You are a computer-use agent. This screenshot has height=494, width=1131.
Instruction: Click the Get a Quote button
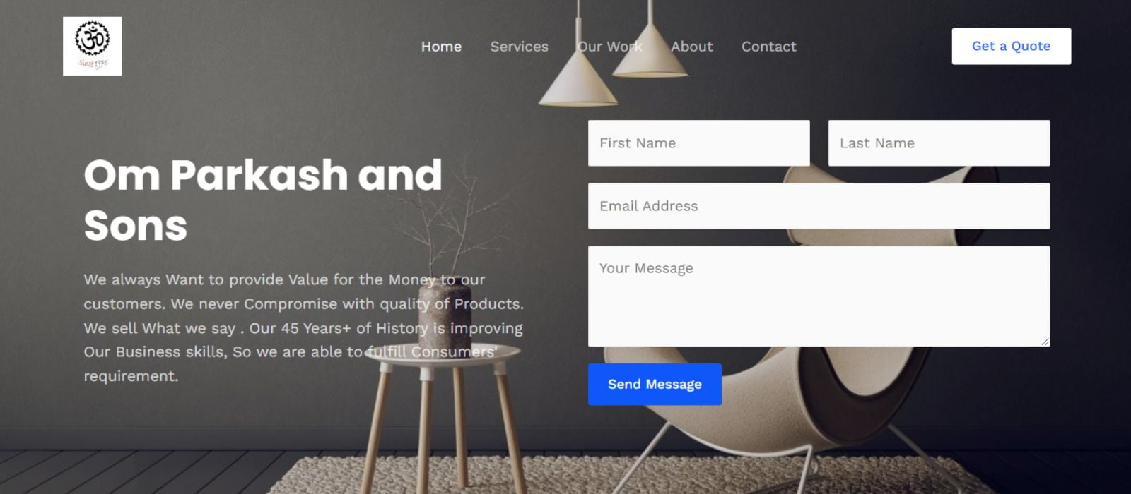(x=1011, y=46)
